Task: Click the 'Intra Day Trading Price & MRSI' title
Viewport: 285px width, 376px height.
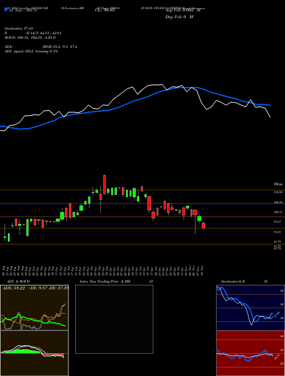Action: [116, 281]
